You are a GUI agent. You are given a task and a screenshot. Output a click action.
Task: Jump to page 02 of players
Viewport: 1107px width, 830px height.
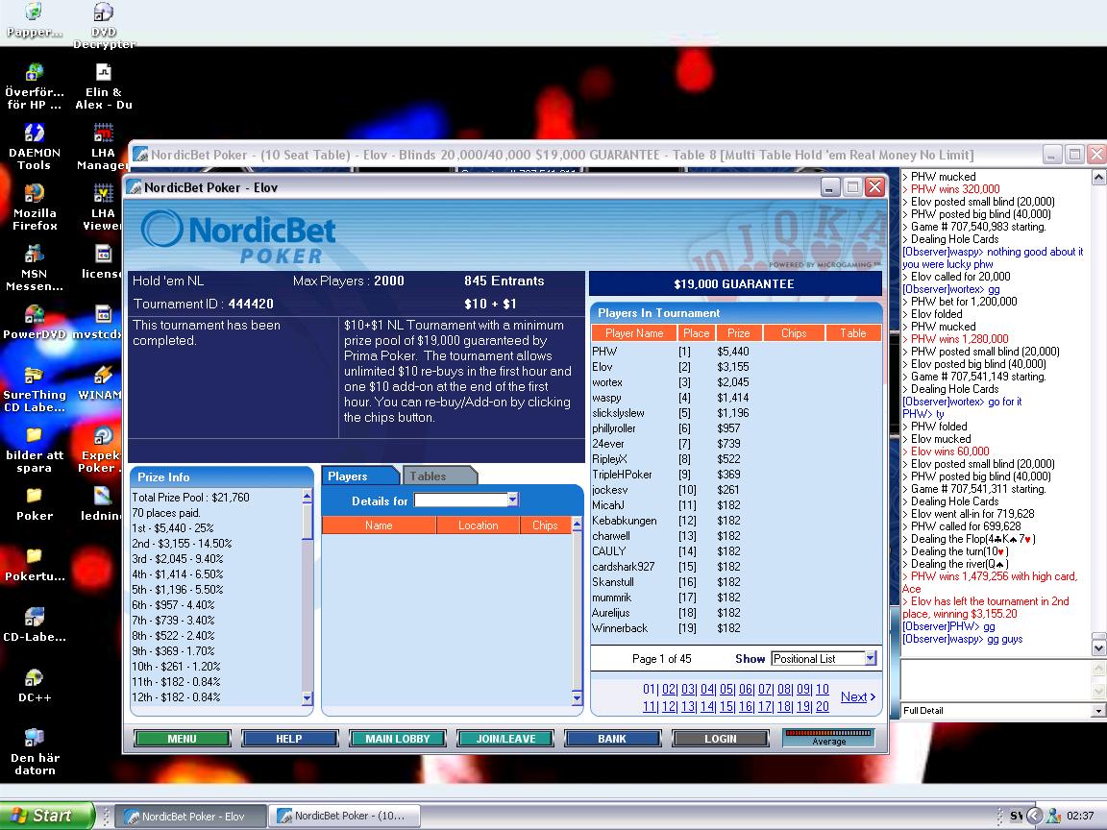(669, 689)
